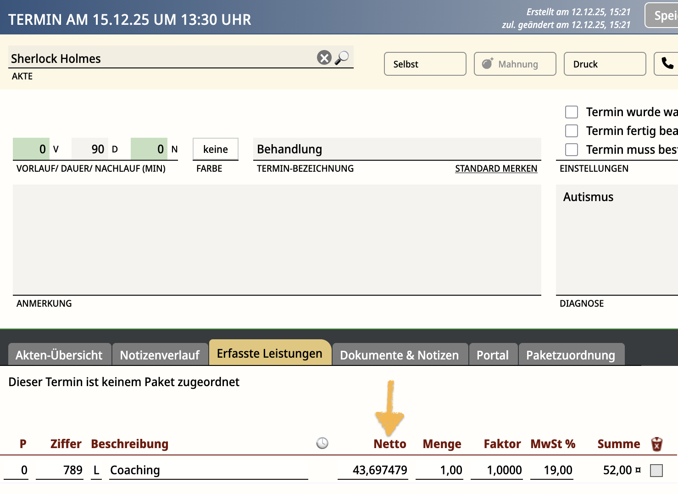Clear the Sherlock Holmes patient field
Viewport: 678px width, 494px height.
324,58
